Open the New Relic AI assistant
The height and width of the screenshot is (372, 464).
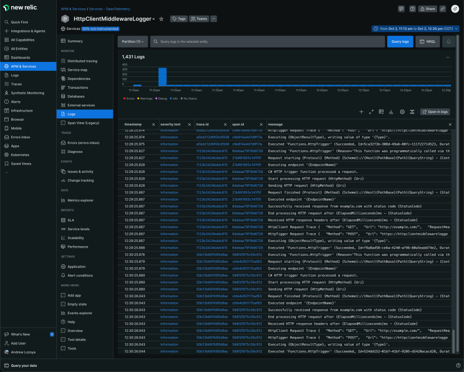tap(455, 9)
